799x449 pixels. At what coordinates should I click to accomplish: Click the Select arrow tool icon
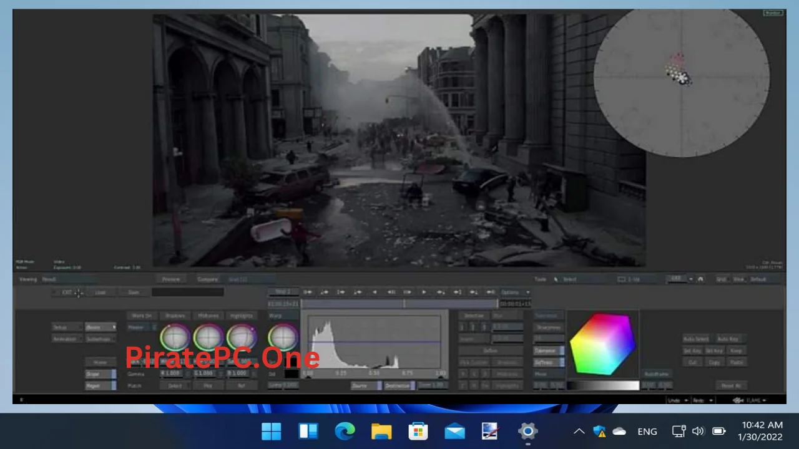point(556,279)
